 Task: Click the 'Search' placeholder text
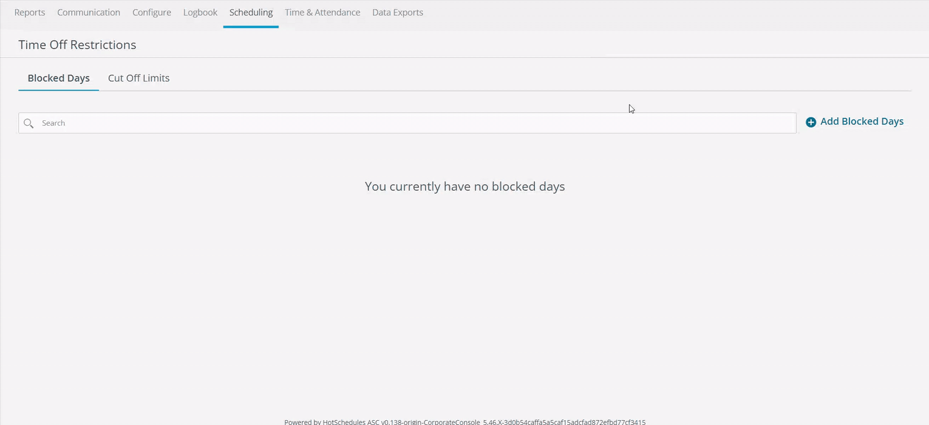click(x=53, y=123)
